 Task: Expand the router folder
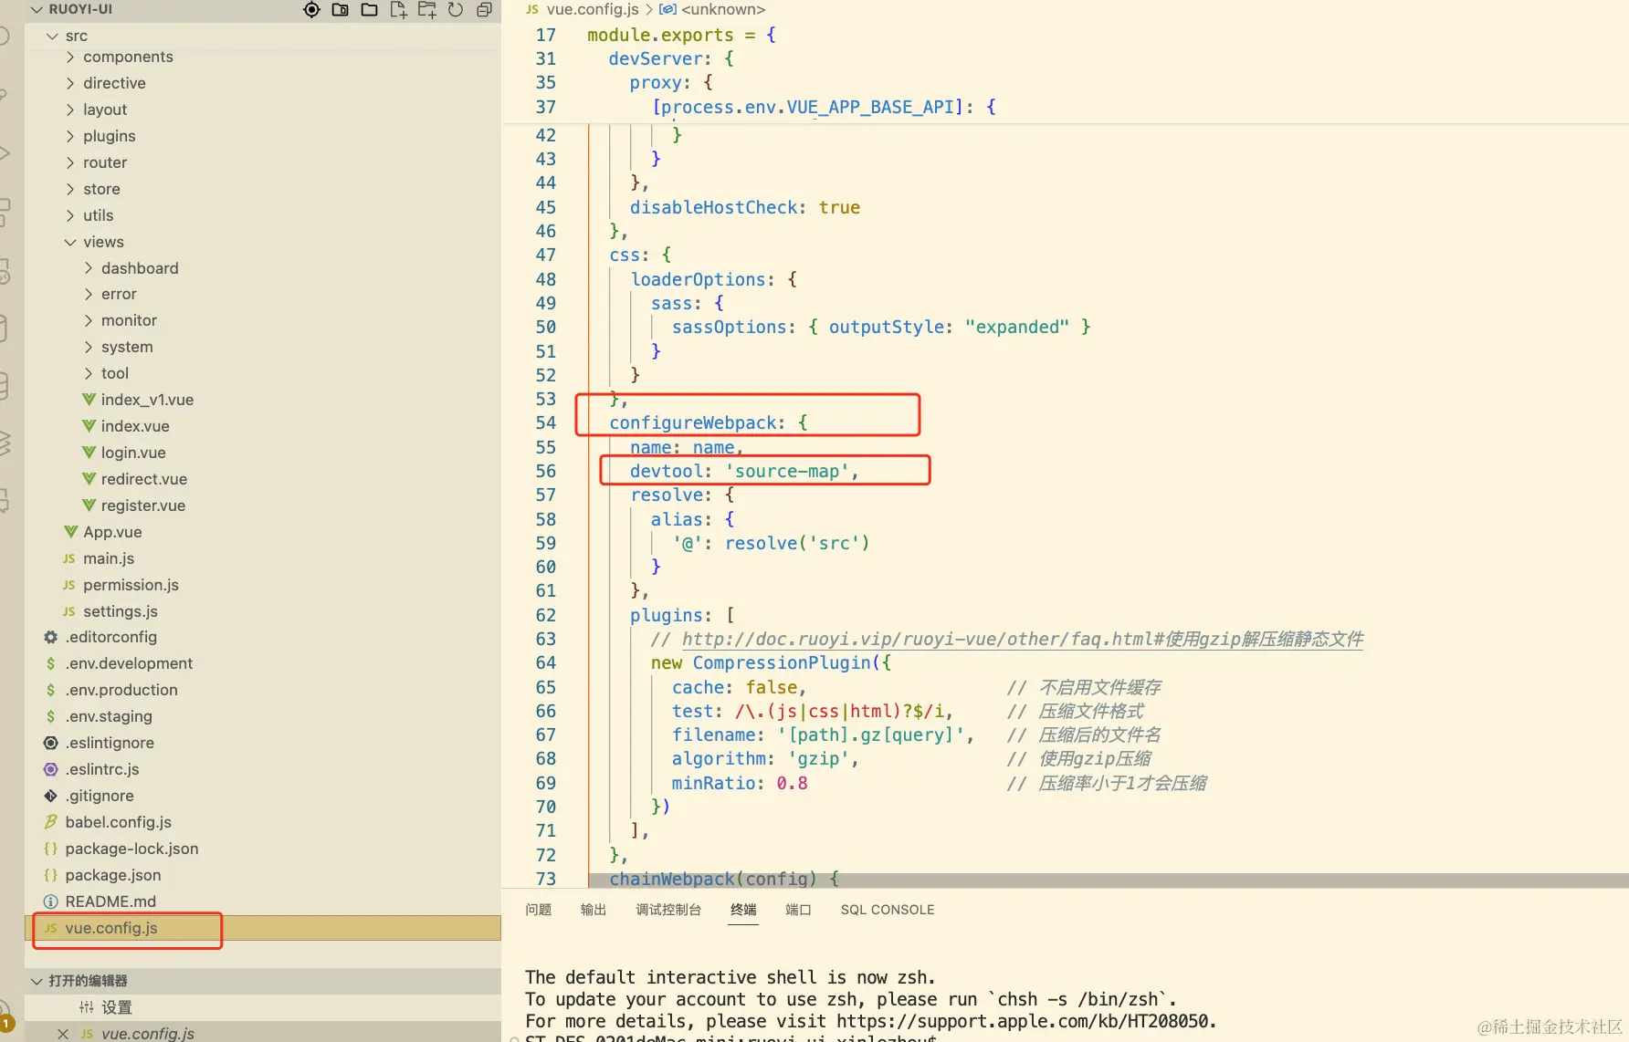(71, 162)
